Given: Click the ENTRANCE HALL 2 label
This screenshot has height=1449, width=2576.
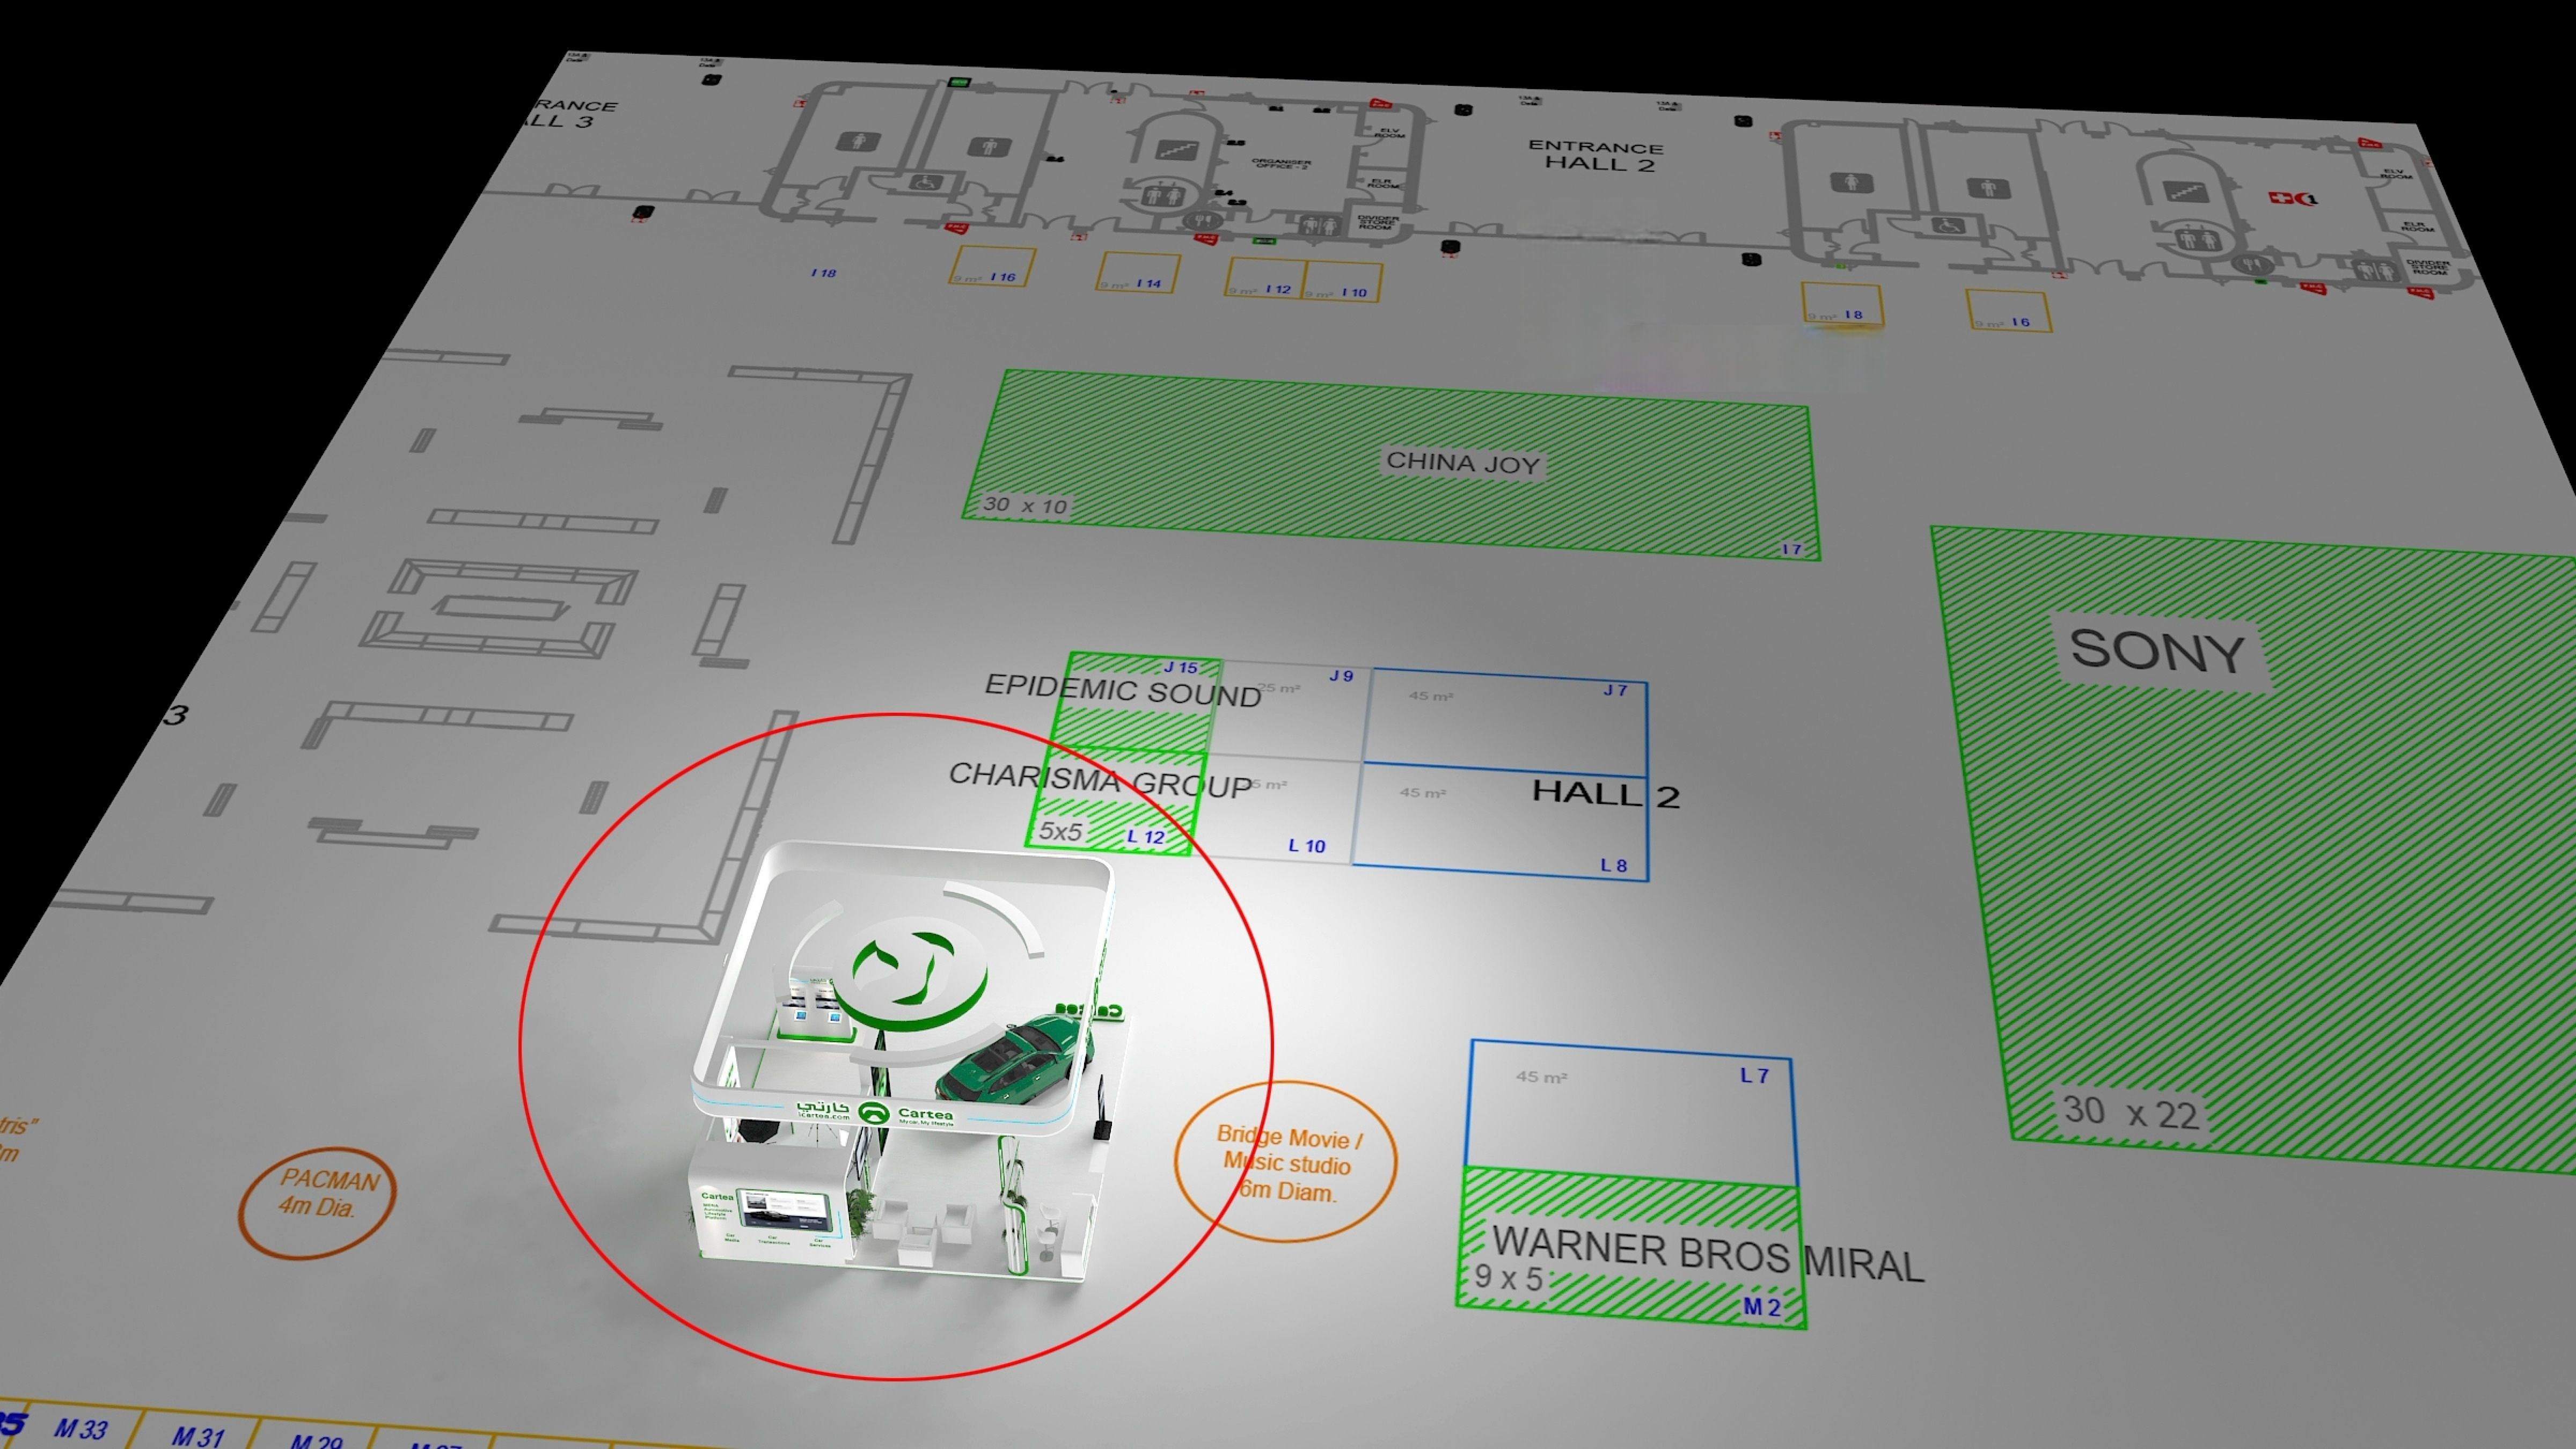Looking at the screenshot, I should (x=1597, y=155).
